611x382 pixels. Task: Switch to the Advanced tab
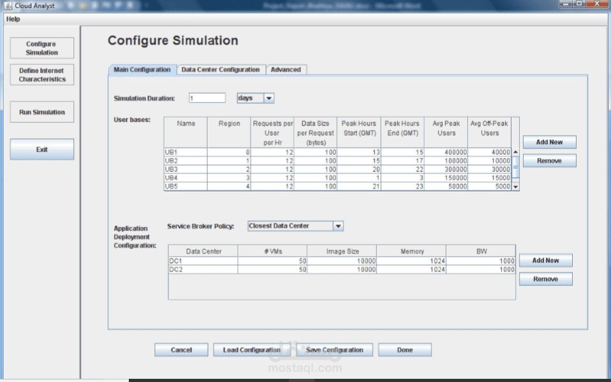(x=286, y=69)
